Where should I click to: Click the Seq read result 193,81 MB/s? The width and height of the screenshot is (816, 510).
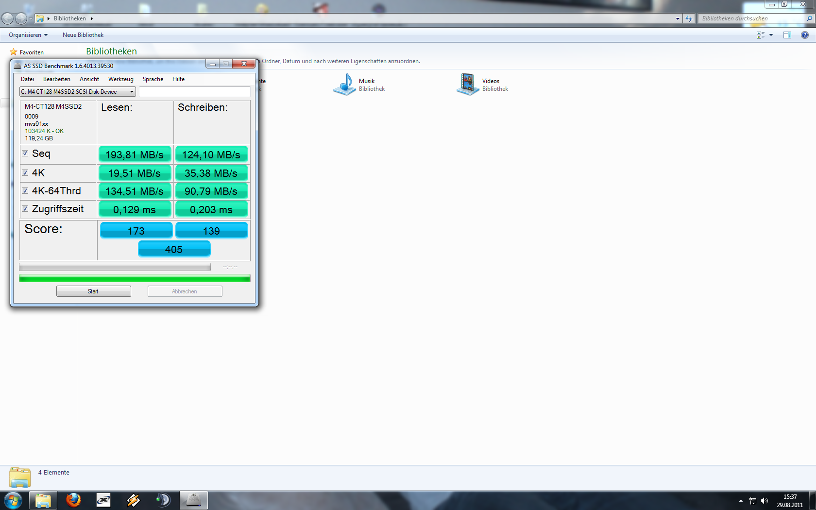tap(135, 154)
